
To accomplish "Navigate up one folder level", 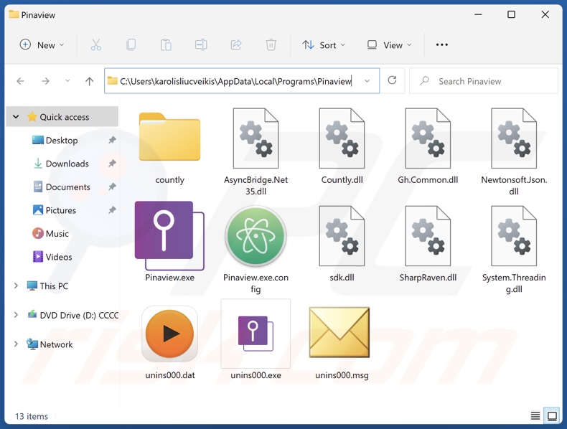I will (x=89, y=81).
